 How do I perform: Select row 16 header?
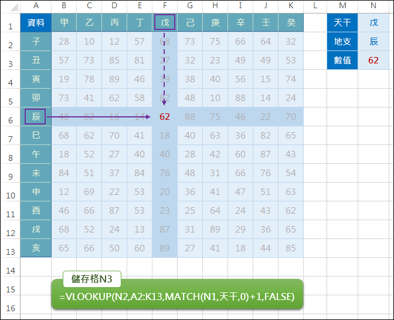coord(11,305)
